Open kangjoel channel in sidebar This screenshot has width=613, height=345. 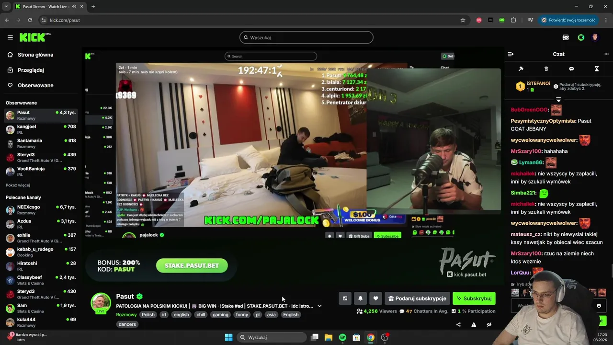pyautogui.click(x=41, y=129)
